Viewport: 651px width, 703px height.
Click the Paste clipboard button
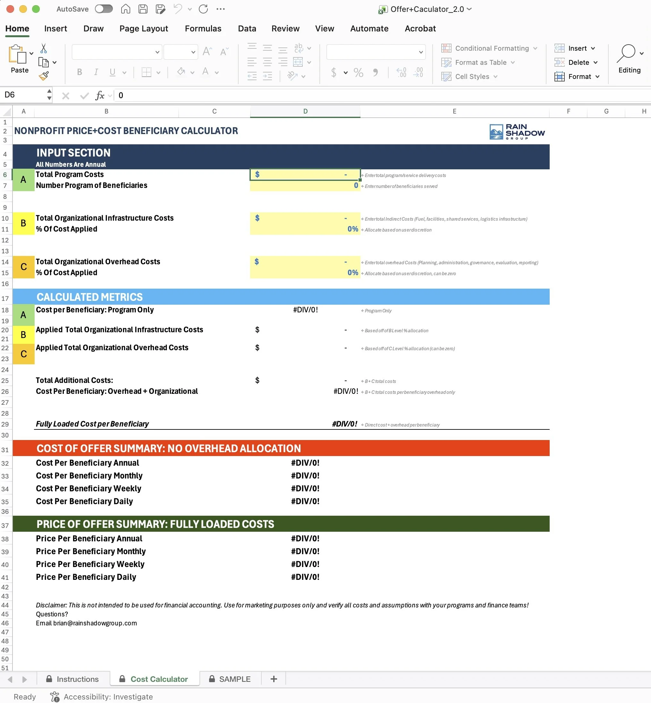[x=17, y=59]
